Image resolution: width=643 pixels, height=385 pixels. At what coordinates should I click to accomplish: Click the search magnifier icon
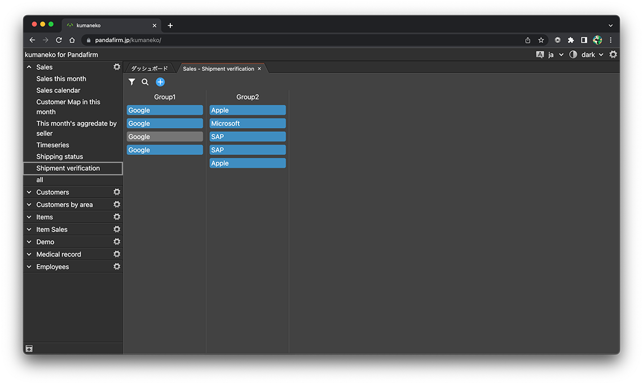(145, 82)
